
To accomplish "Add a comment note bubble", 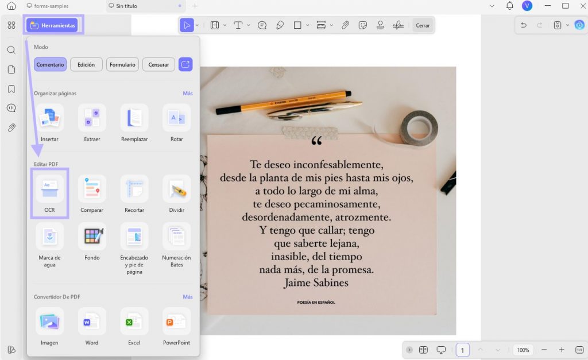I will [x=262, y=25].
